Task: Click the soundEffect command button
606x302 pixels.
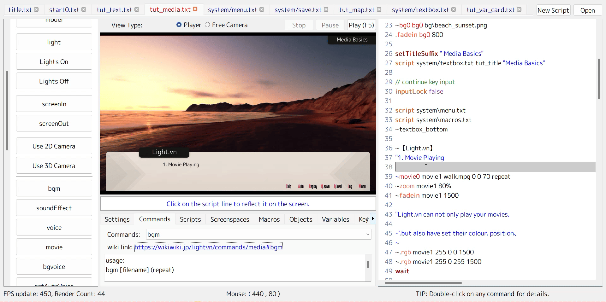Action: [54, 208]
